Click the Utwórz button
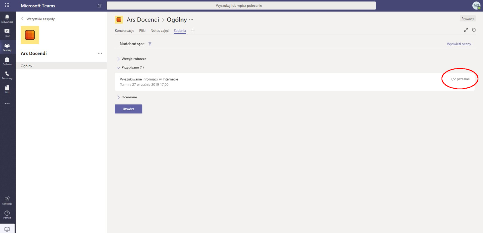 (x=129, y=109)
